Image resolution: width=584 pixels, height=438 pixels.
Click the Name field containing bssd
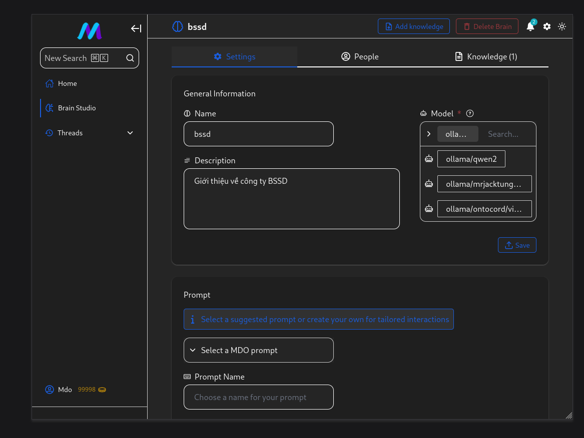point(259,134)
